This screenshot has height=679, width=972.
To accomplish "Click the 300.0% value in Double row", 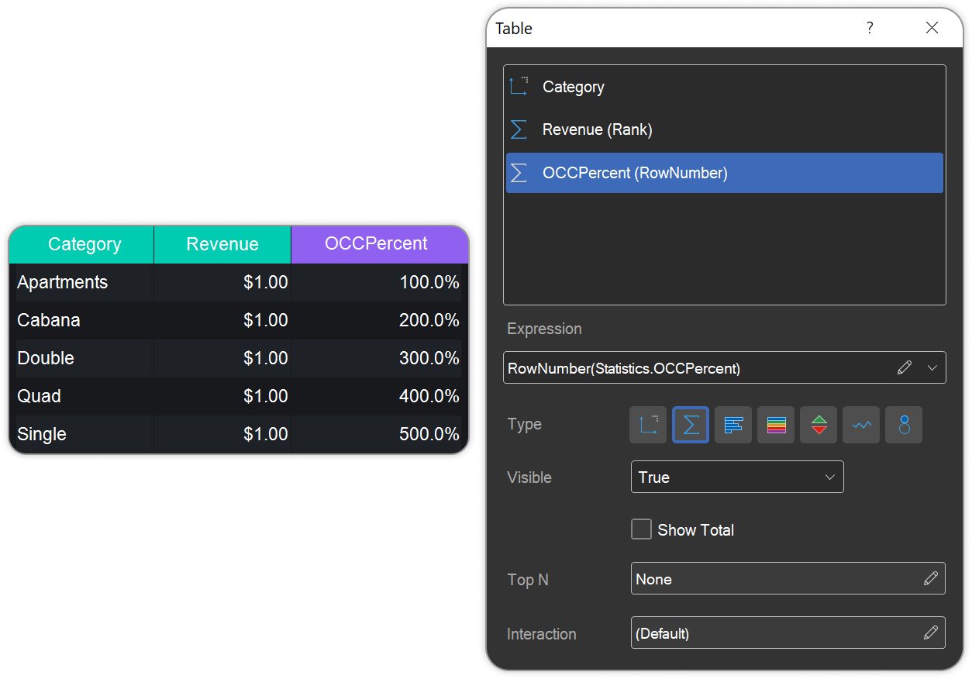I will 429,358.
